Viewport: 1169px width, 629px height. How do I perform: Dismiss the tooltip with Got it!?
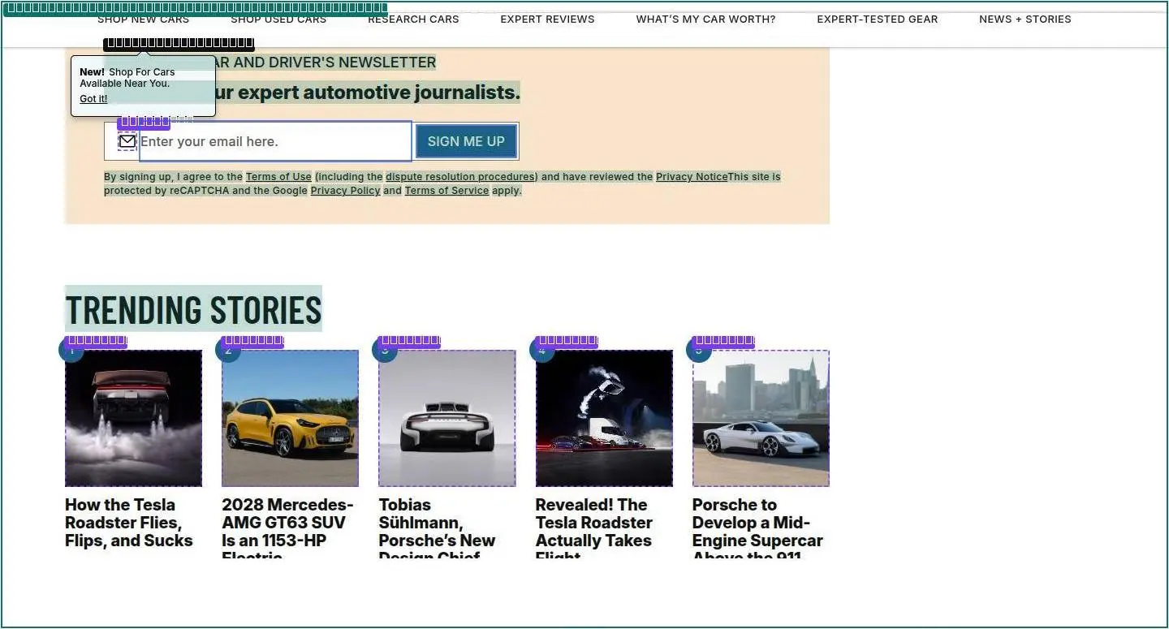[x=93, y=99]
